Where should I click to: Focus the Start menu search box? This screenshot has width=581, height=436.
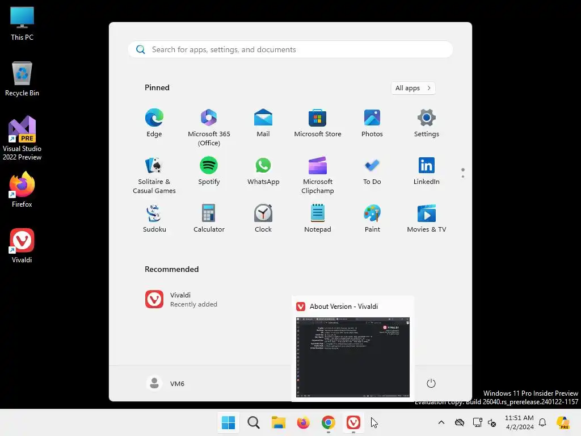click(x=290, y=49)
